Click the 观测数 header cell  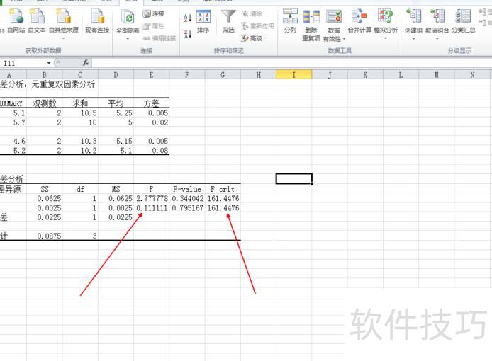click(x=44, y=103)
